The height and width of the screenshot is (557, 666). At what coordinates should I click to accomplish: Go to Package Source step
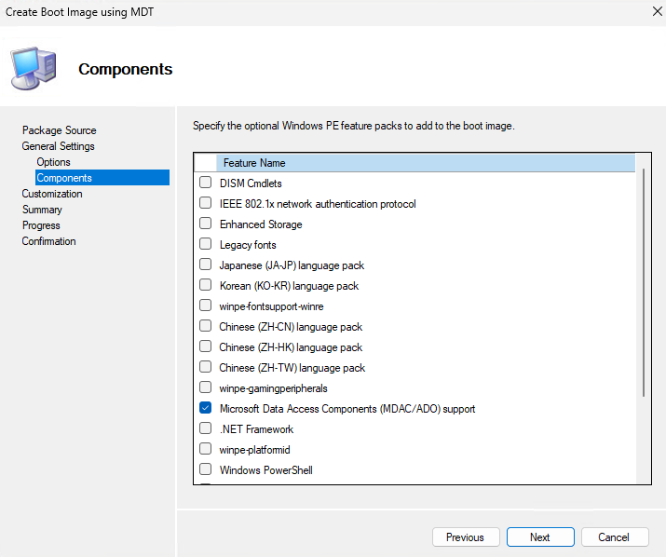[59, 130]
